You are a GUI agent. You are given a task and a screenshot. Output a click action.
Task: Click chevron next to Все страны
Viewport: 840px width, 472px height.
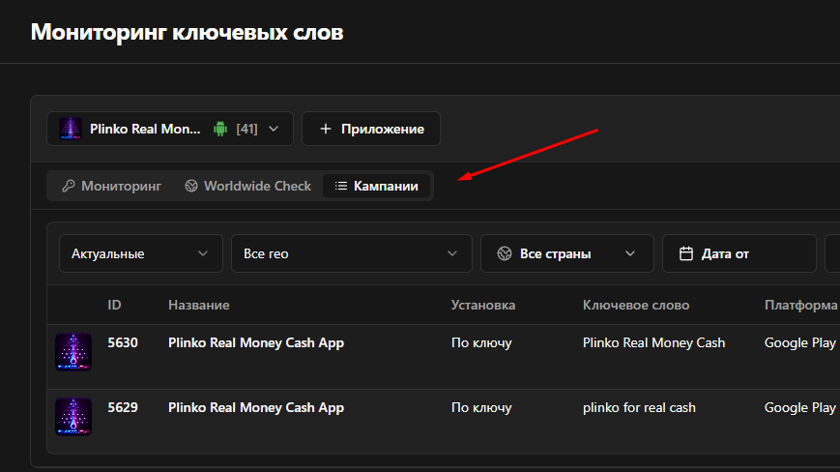pos(630,253)
